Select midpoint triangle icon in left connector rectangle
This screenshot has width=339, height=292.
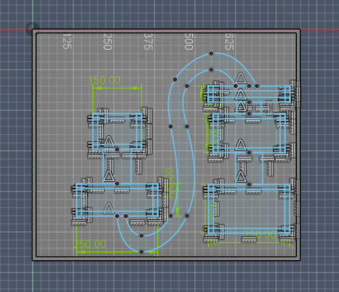tap(108, 176)
